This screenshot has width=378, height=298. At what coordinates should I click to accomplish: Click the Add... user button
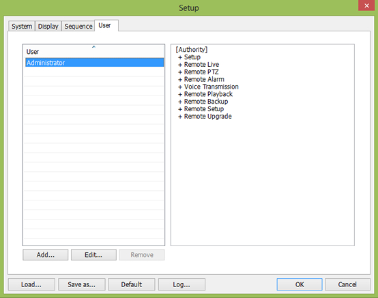point(46,255)
